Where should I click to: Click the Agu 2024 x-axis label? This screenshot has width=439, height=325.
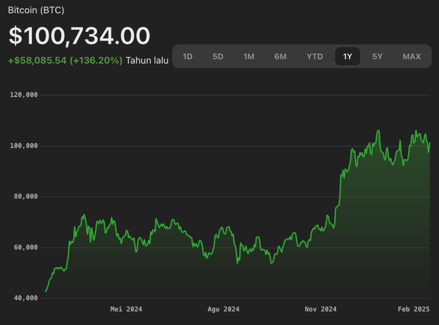pos(223,309)
